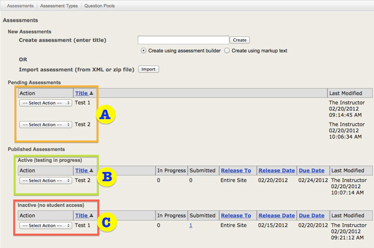The height and width of the screenshot is (248, 374).
Task: Click the 'Test 1' title in Pending Assessments
Action: [82, 103]
